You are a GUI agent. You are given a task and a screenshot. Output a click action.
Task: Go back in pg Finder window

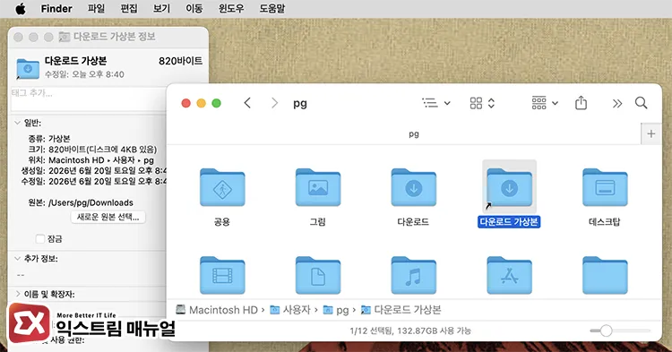[247, 103]
